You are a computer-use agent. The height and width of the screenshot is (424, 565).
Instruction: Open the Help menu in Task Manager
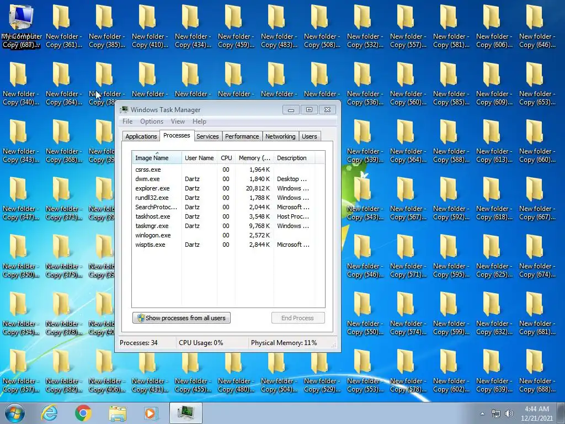point(199,121)
